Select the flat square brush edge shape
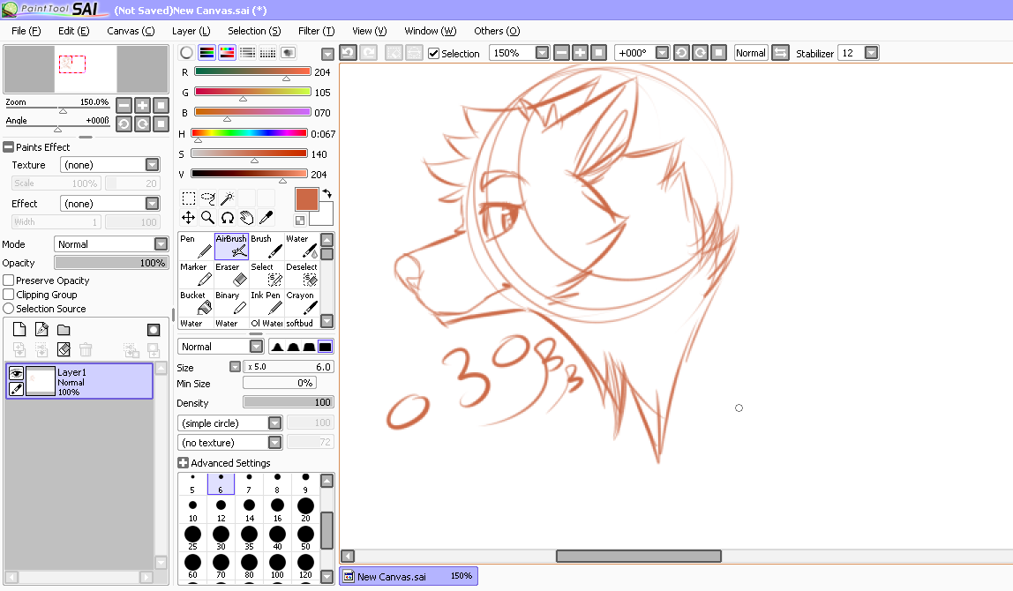The width and height of the screenshot is (1013, 591). [325, 347]
